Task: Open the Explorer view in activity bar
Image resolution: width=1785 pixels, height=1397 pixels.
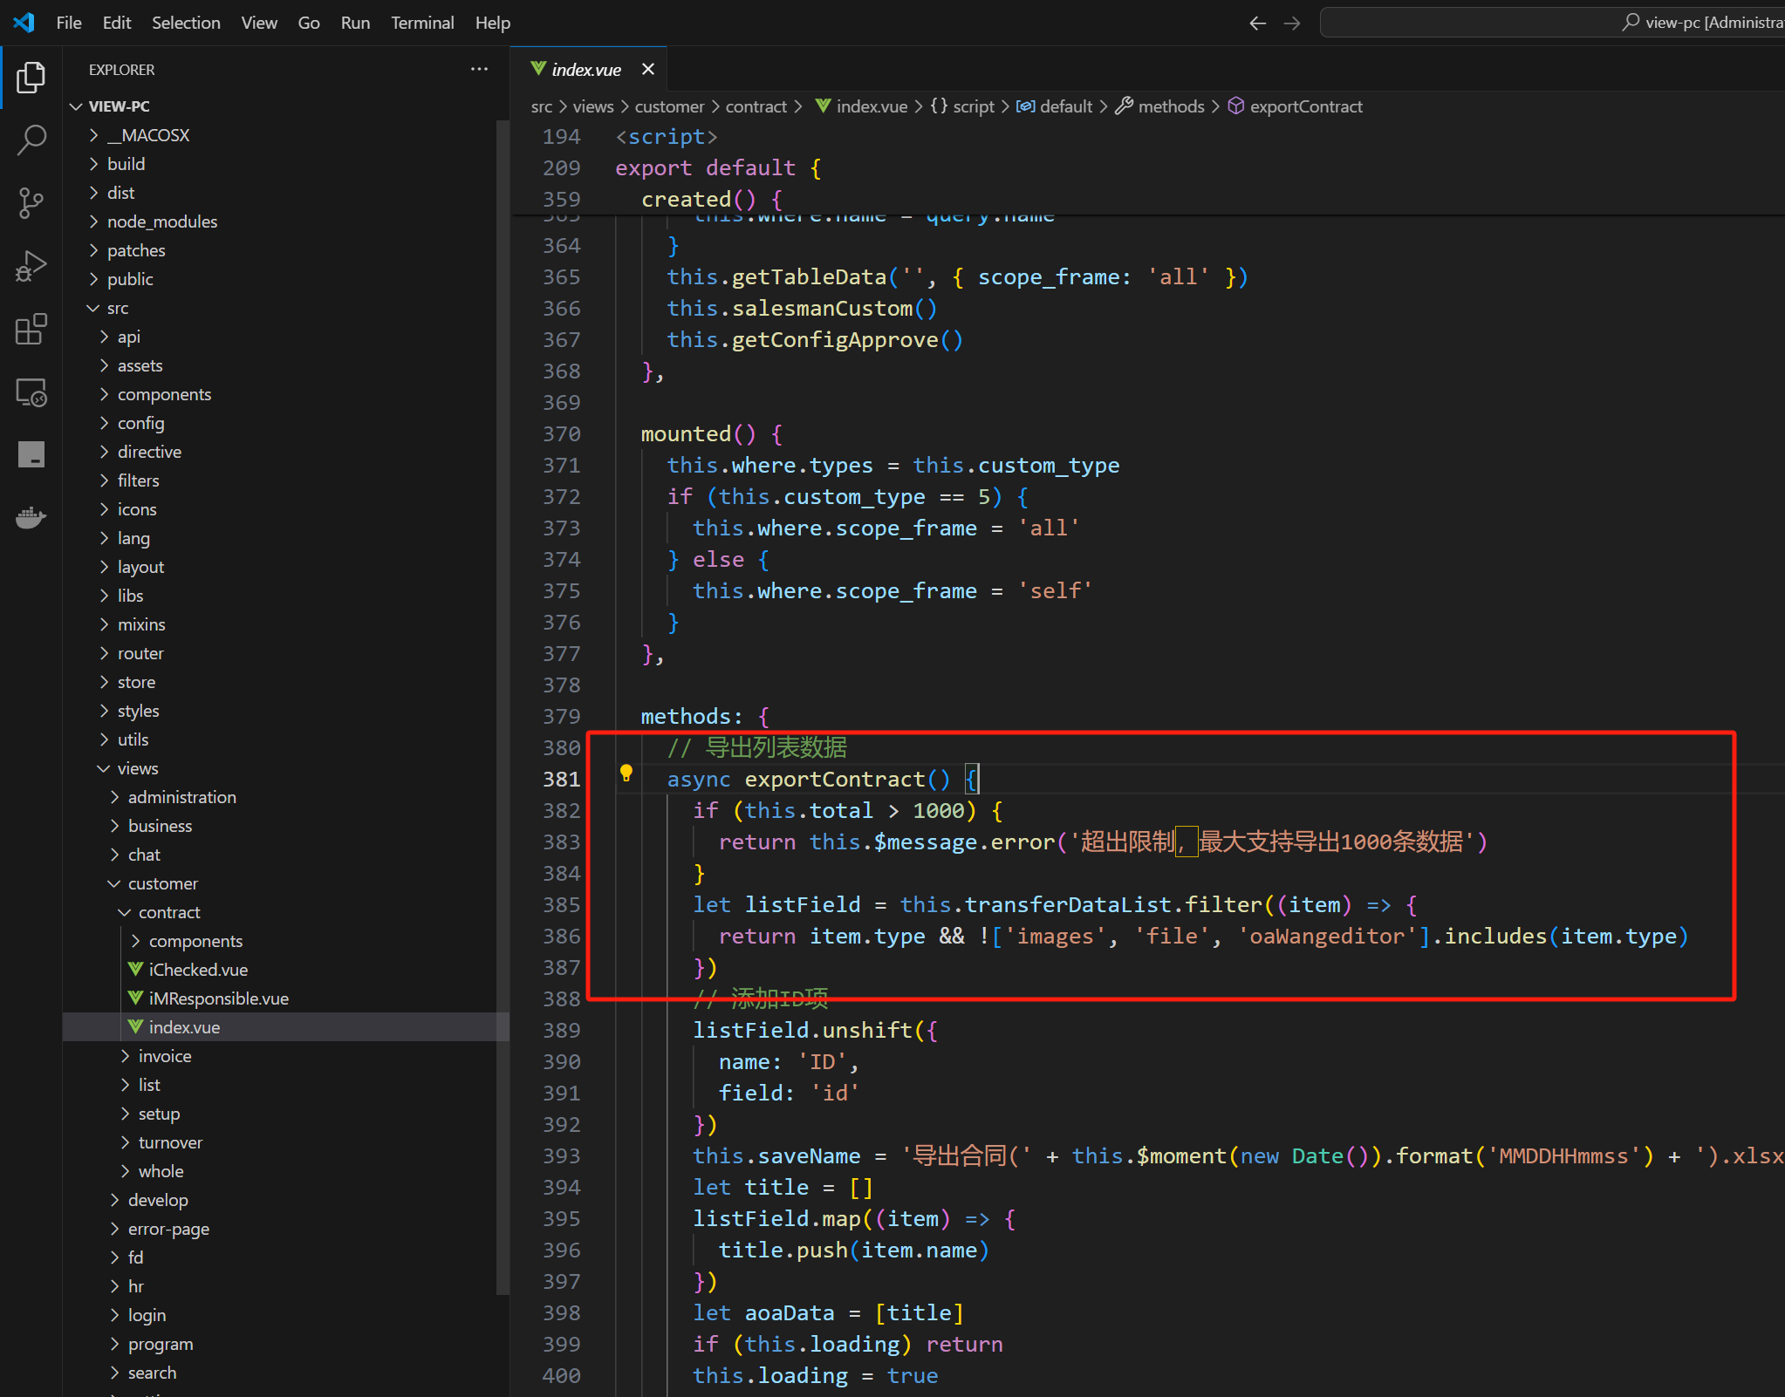Action: (x=31, y=77)
